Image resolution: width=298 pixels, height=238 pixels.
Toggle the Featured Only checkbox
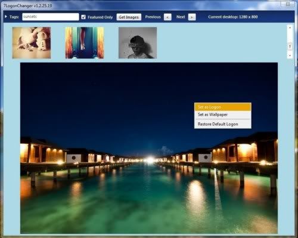[x=83, y=17]
